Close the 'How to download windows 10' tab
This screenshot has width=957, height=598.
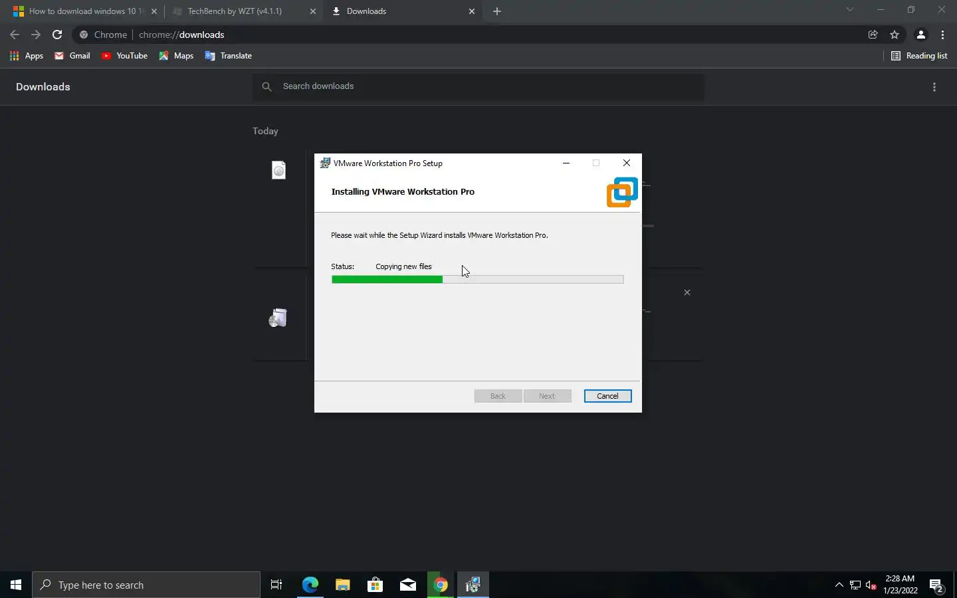click(154, 11)
